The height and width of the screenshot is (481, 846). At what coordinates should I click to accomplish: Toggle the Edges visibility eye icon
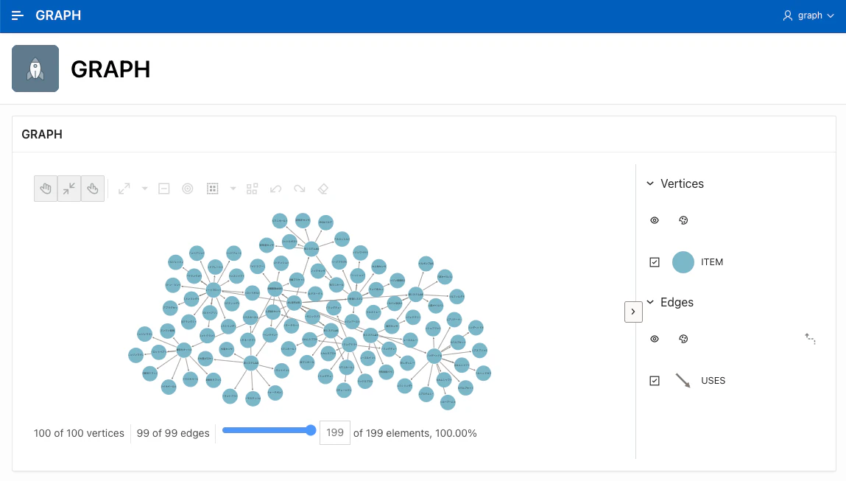655,339
